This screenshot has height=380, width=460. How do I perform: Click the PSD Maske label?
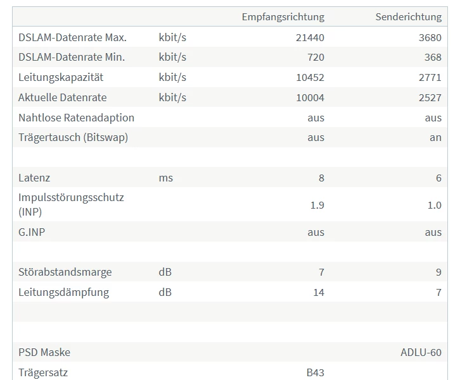(x=44, y=352)
